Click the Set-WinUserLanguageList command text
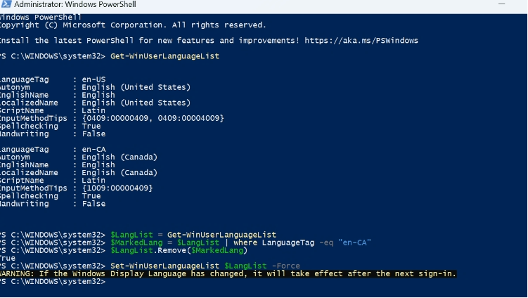This screenshot has width=528, height=298. [165, 266]
